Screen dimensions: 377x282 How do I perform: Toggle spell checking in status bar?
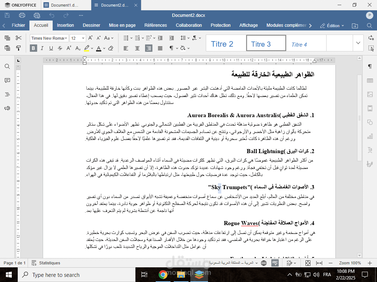[x=275, y=263]
